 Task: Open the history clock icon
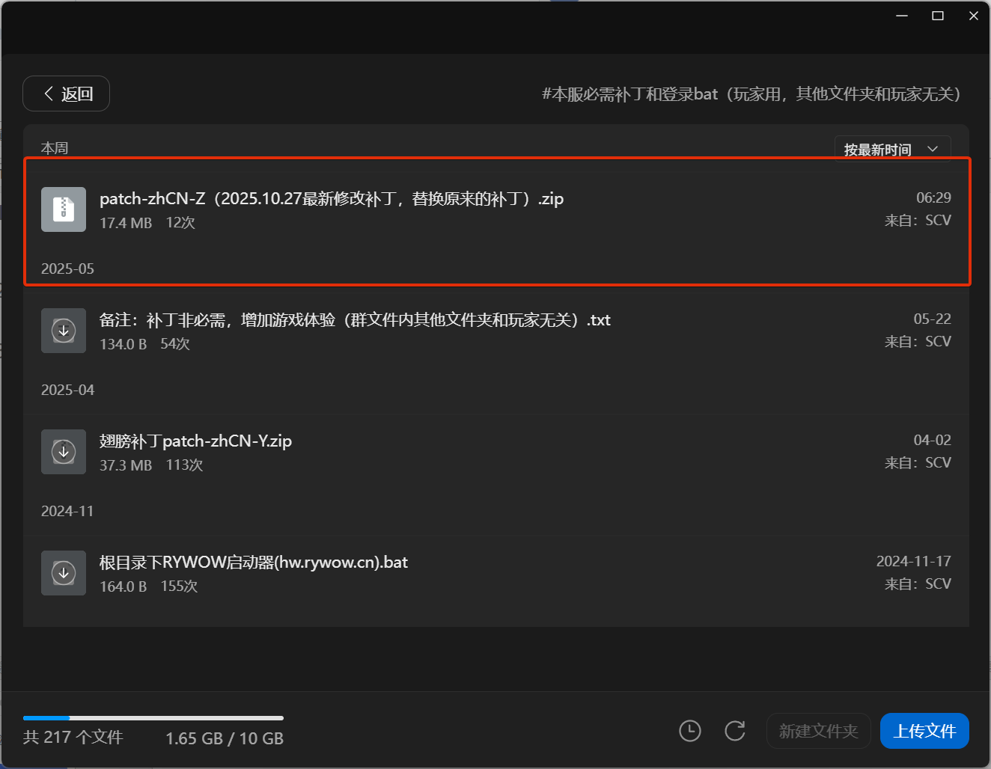click(x=689, y=731)
